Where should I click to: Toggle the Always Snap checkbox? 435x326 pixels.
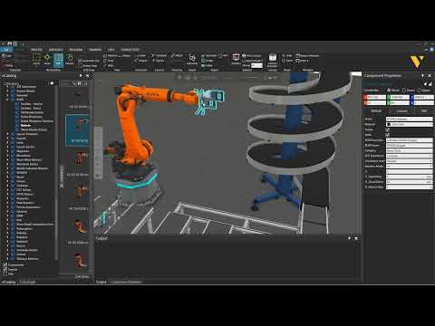tap(81, 65)
